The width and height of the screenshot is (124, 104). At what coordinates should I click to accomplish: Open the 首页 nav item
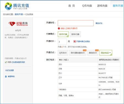click(x=72, y=6)
